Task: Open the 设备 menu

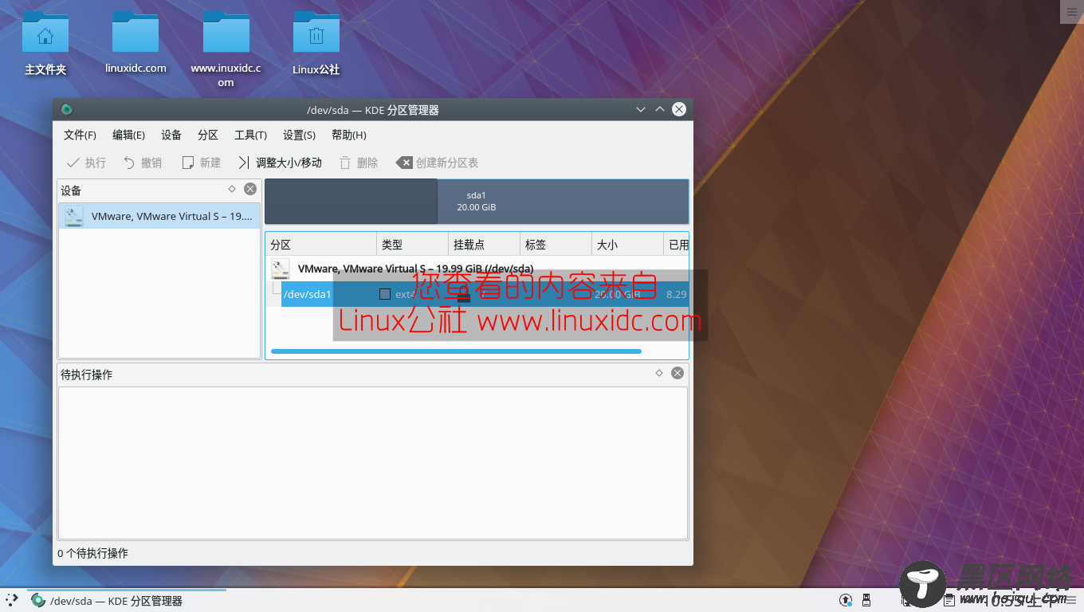Action: pyautogui.click(x=171, y=135)
